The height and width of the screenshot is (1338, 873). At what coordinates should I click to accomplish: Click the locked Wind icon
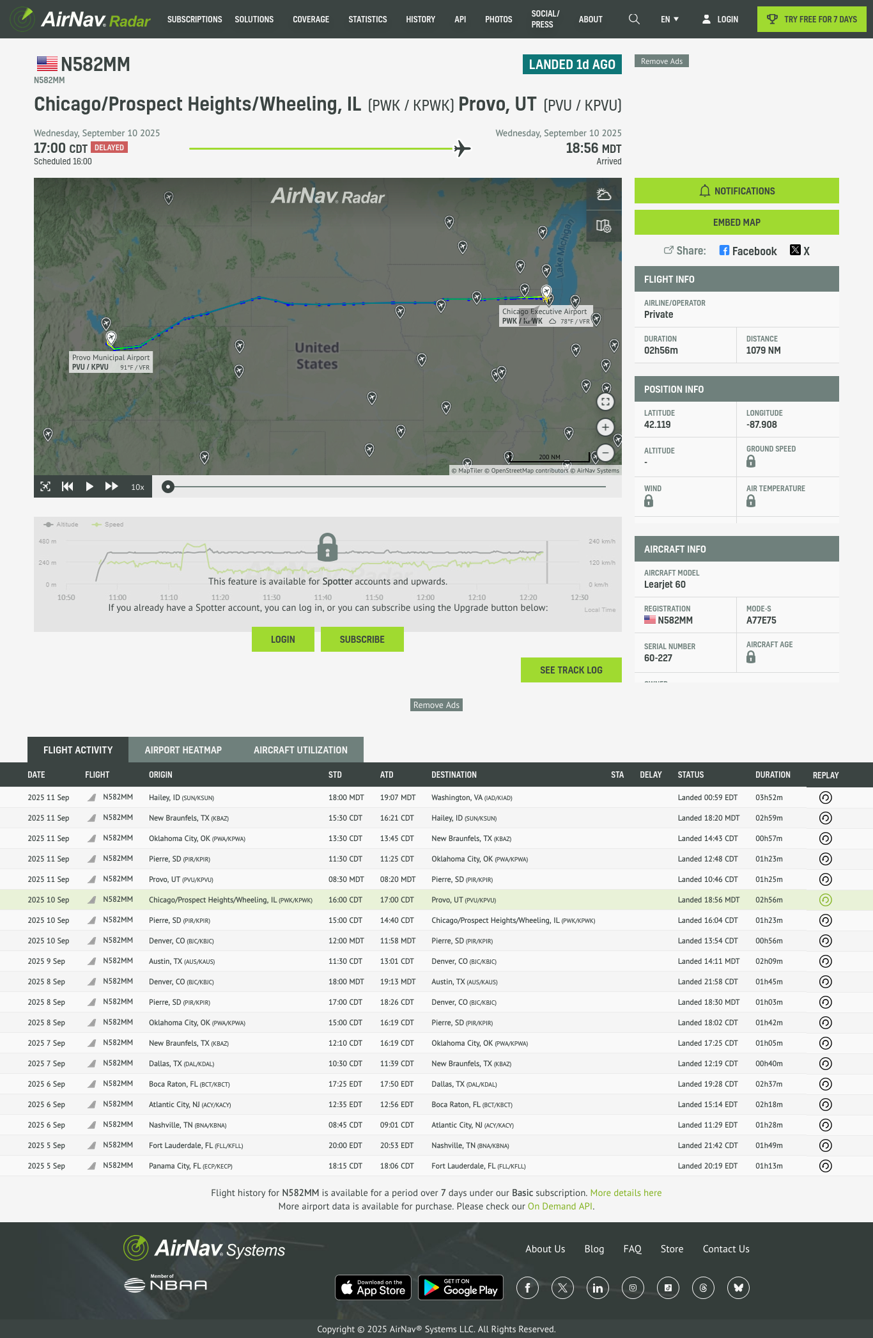(x=649, y=501)
